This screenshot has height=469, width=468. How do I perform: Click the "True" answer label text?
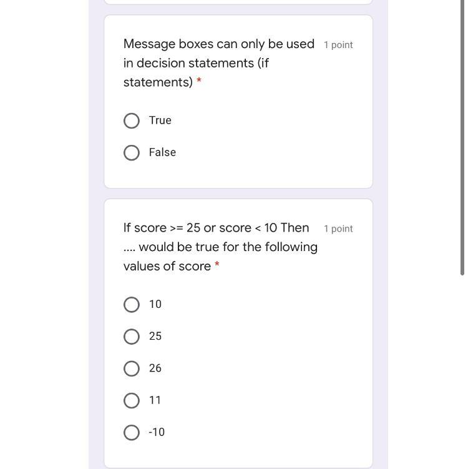[160, 121]
